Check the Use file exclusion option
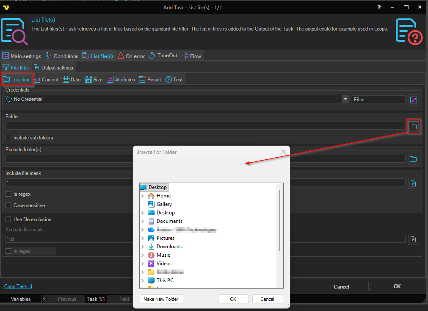428x311 pixels. pyautogui.click(x=8, y=219)
